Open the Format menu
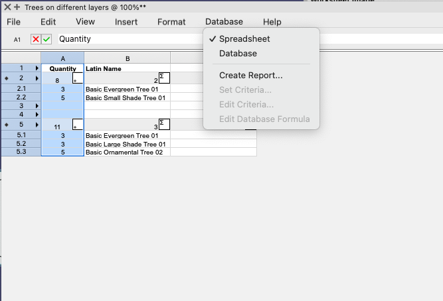The image size is (443, 301). click(x=171, y=22)
